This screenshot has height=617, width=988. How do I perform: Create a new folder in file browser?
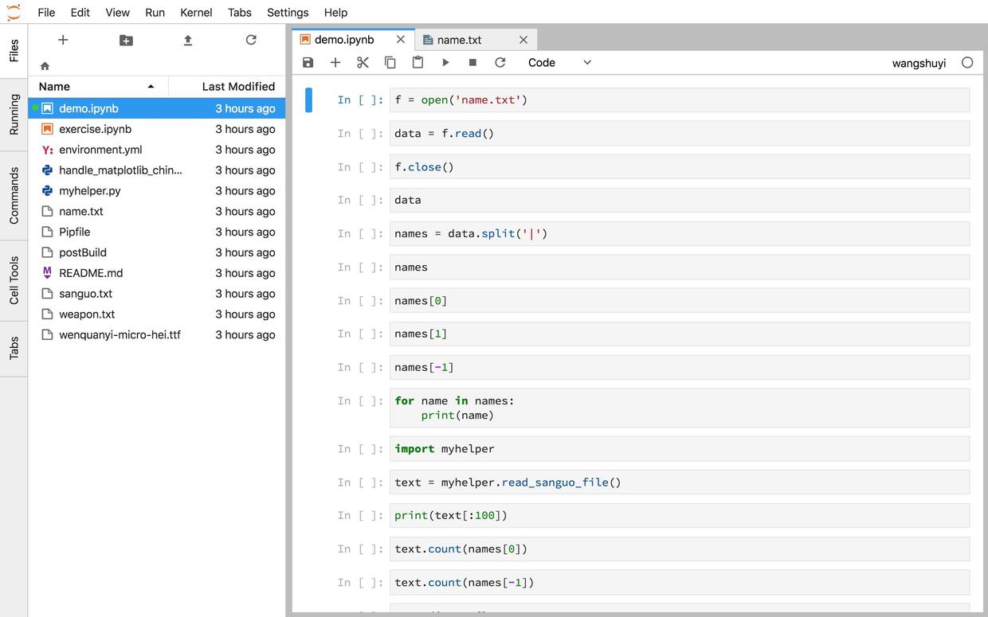(126, 40)
